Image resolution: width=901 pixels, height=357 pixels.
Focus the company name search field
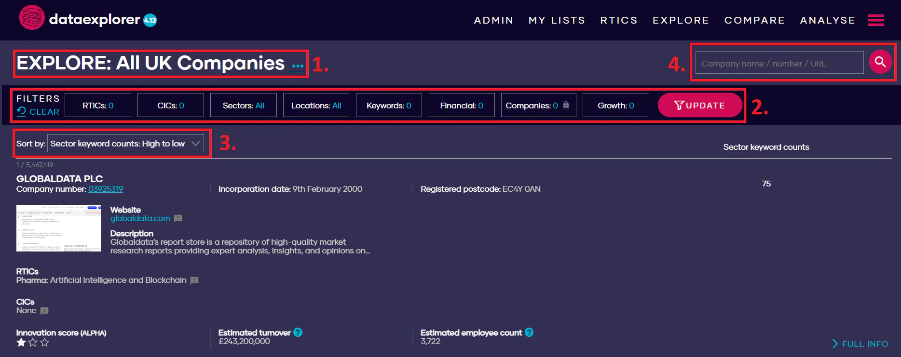(x=779, y=63)
